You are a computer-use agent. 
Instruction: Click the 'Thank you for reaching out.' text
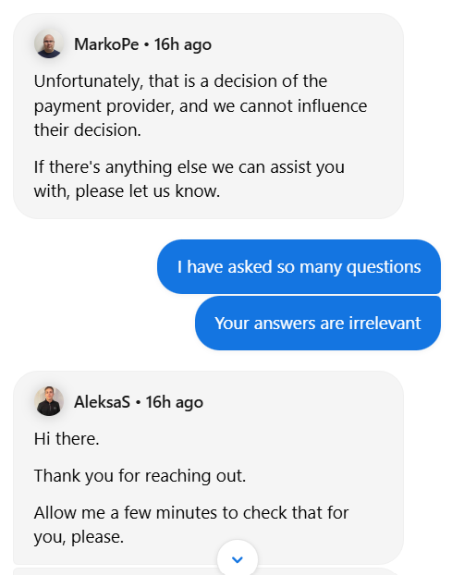click(x=140, y=475)
